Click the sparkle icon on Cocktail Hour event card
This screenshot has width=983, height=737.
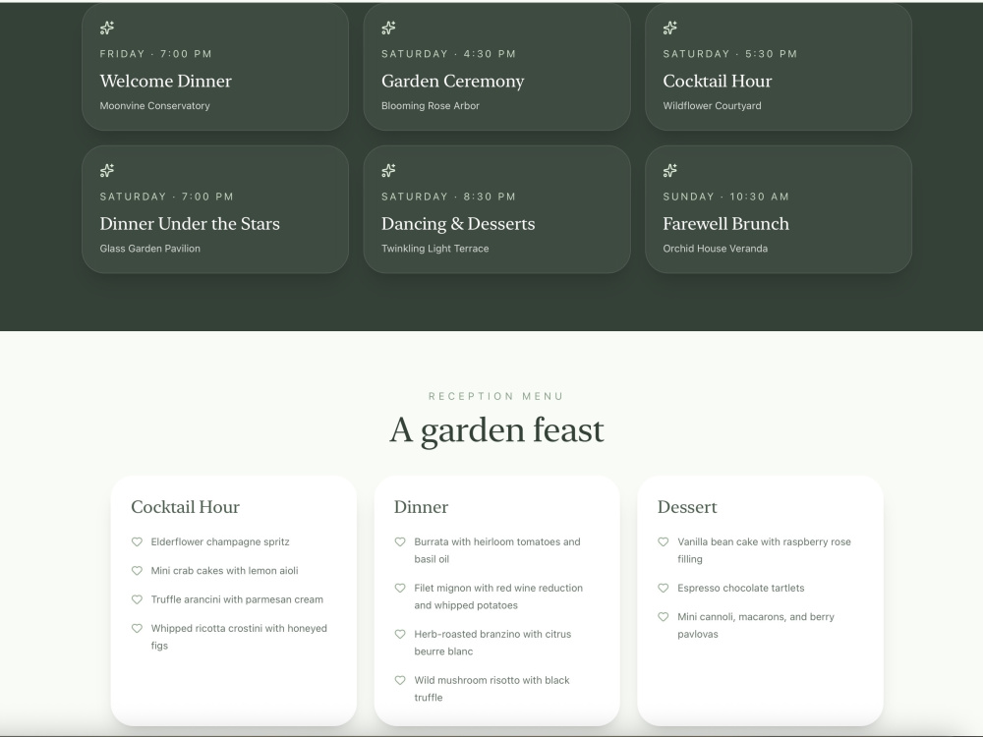tap(670, 28)
